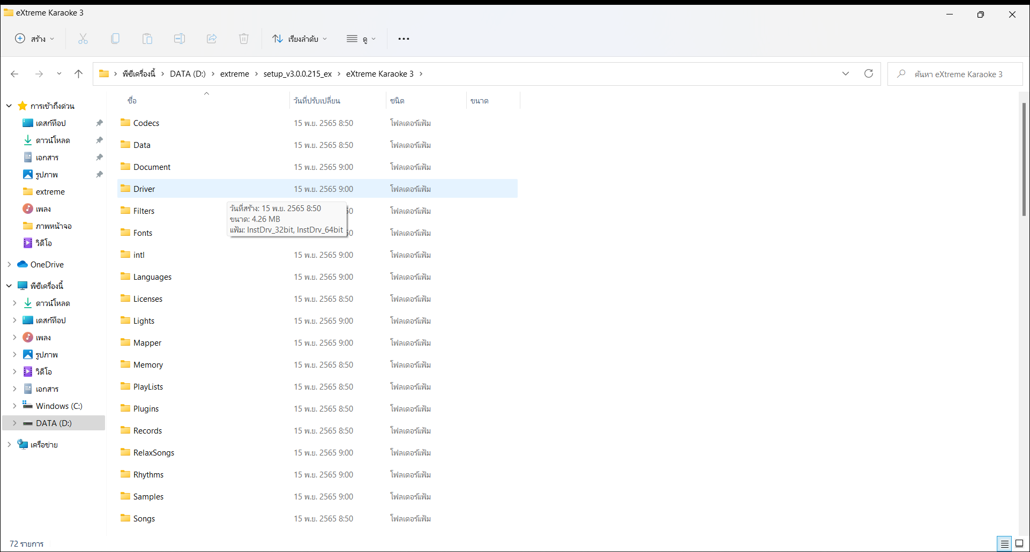1030x552 pixels.
Task: Go up one folder level arrow
Action: pos(79,74)
